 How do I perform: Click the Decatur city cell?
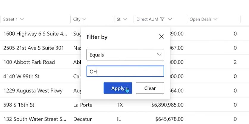click(82, 119)
